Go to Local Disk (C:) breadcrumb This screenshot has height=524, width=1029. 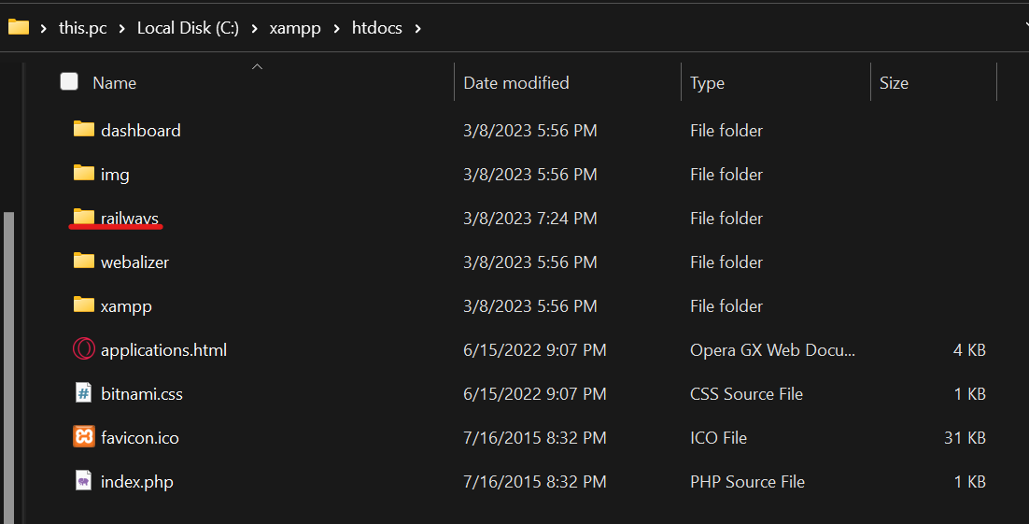(x=188, y=28)
